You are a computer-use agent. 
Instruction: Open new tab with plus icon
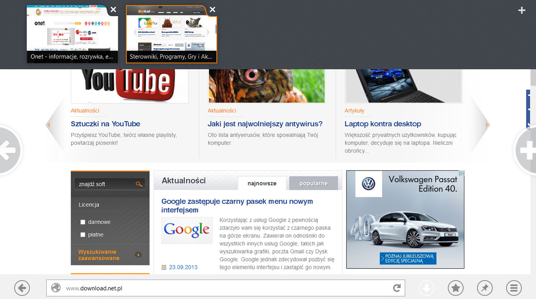(x=522, y=10)
